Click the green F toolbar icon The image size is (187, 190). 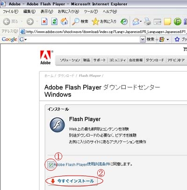coord(178,21)
